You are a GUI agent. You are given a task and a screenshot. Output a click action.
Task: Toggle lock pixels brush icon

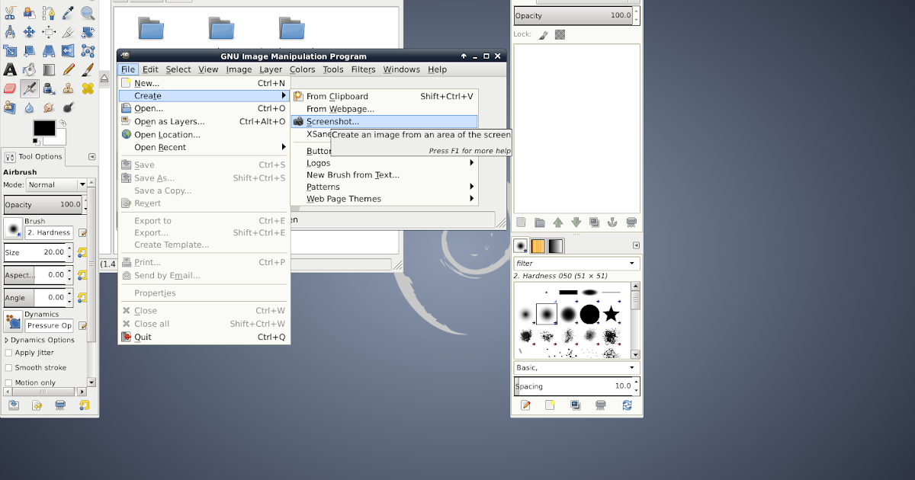point(544,34)
